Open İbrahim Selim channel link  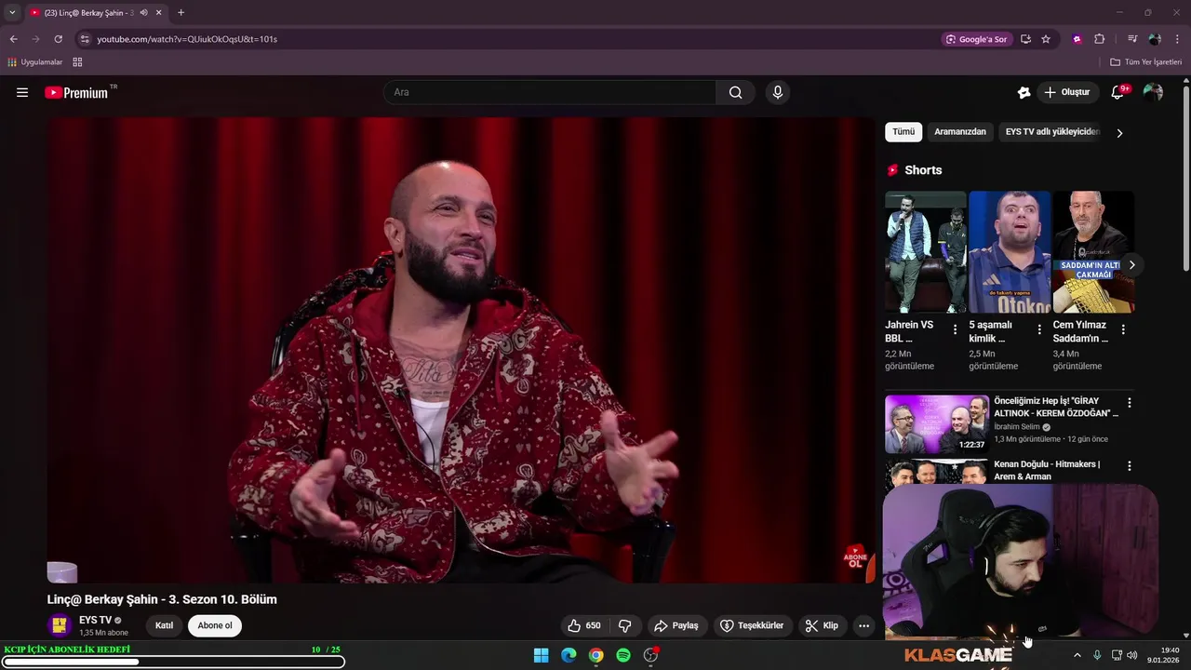coord(1017,427)
